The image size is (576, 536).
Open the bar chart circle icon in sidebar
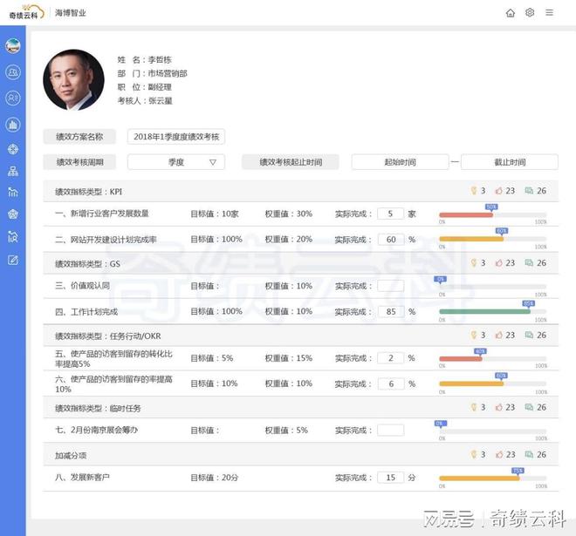[13, 125]
